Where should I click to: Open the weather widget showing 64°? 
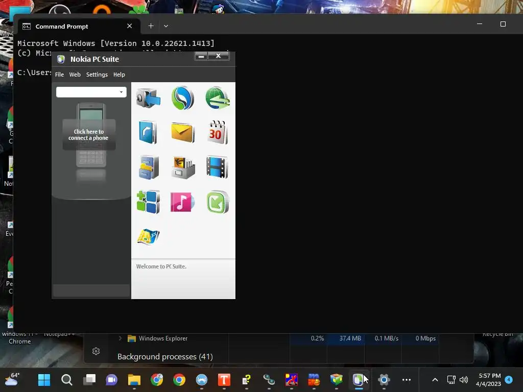[x=13, y=380]
